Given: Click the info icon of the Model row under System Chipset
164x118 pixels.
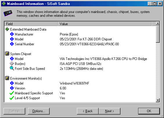Looking at the screenshot, I should [12, 59].
